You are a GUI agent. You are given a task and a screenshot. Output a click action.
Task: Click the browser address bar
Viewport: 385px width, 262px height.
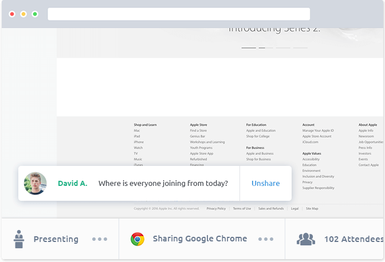(x=179, y=14)
